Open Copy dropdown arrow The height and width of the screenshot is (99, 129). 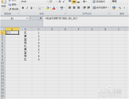pos(17,5)
